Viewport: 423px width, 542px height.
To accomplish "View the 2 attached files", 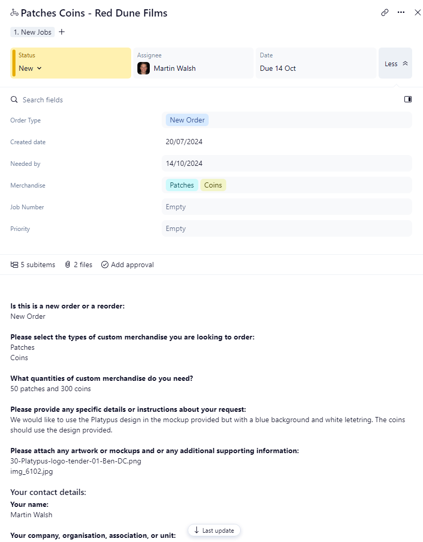I will click(79, 265).
